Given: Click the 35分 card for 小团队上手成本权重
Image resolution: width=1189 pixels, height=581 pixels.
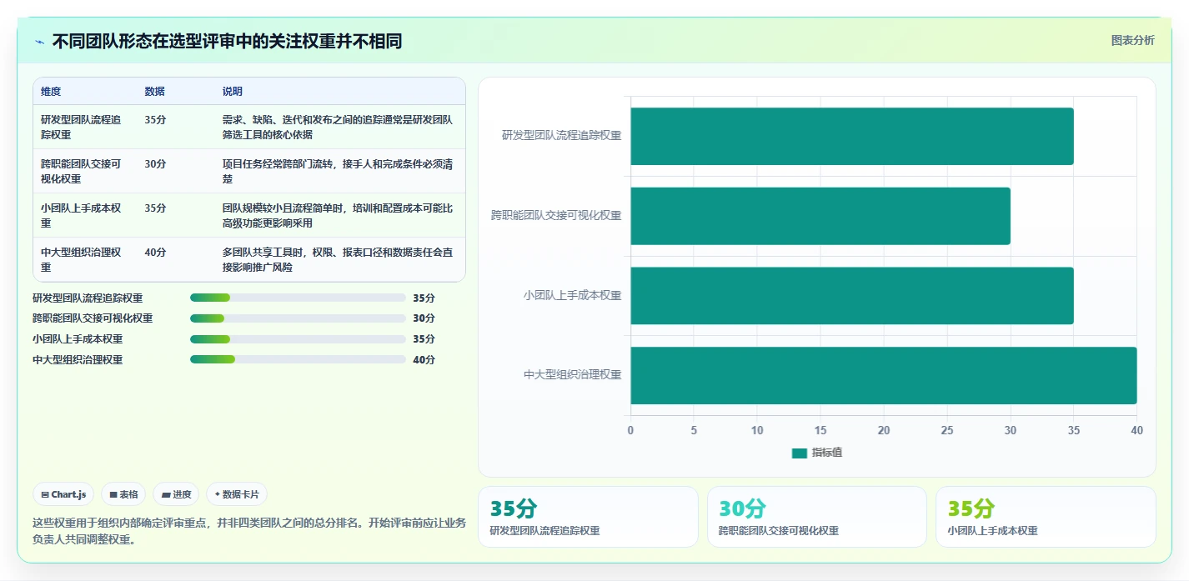Looking at the screenshot, I should pyautogui.click(x=1046, y=517).
